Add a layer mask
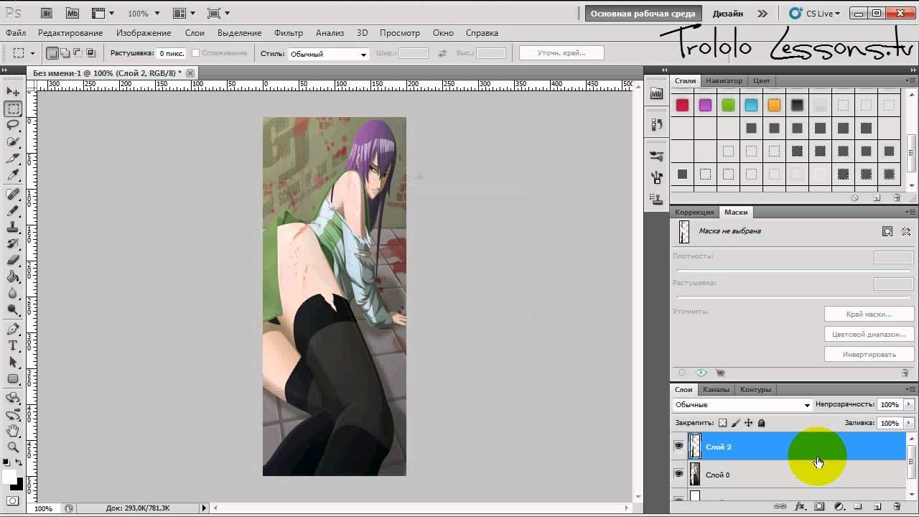Image resolution: width=919 pixels, height=517 pixels. click(819, 507)
